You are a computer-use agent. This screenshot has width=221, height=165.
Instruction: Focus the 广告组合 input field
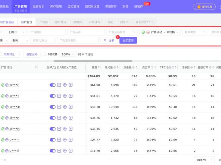(47, 32)
